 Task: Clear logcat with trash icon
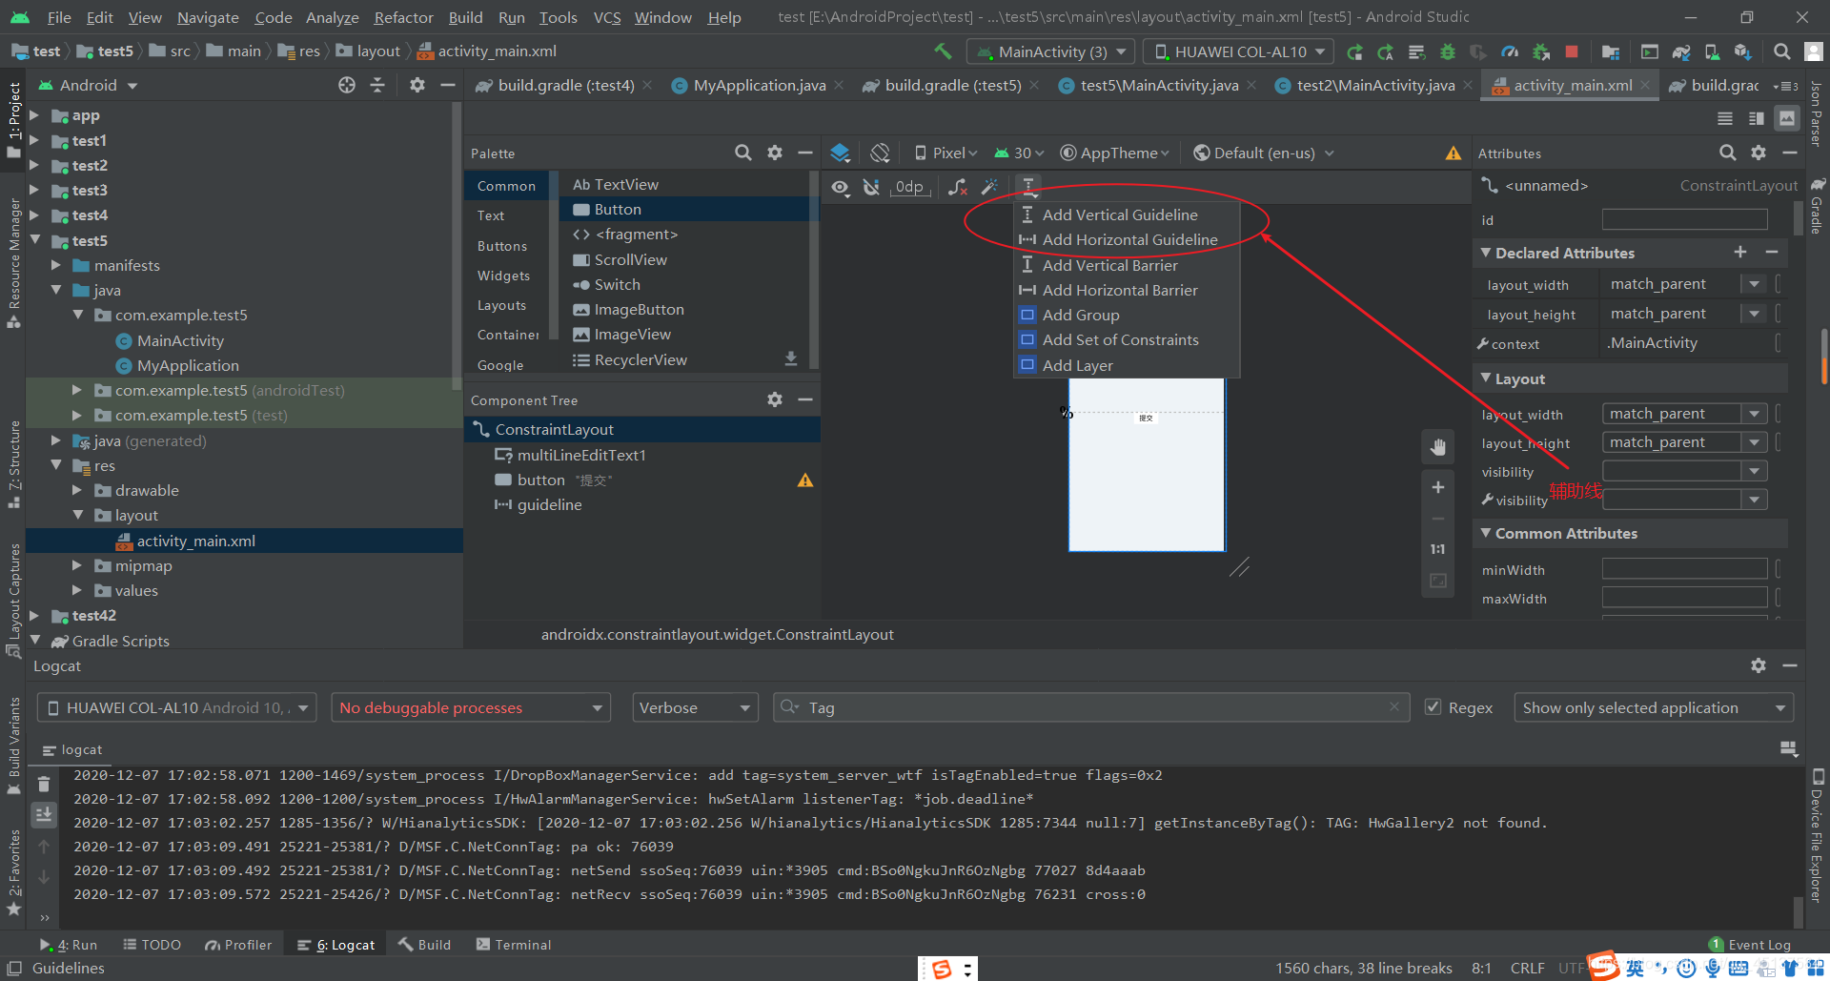(x=44, y=785)
